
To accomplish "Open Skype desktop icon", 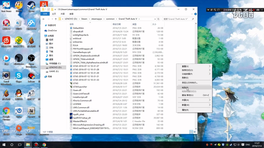I will [x=19, y=77].
